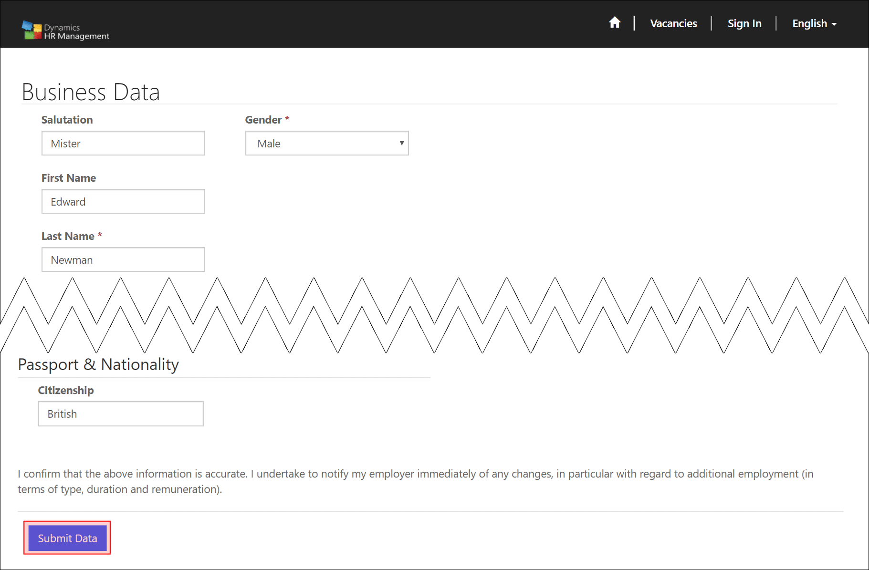Focus the First Name field with Edward
Viewport: 869px width, 570px height.
(123, 202)
